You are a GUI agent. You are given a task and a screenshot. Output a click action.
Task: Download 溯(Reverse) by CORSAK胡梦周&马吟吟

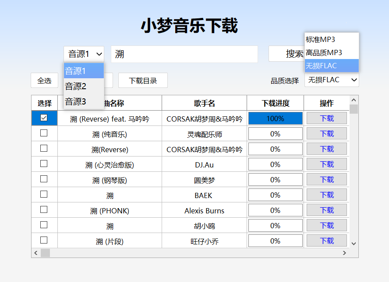tap(326, 149)
